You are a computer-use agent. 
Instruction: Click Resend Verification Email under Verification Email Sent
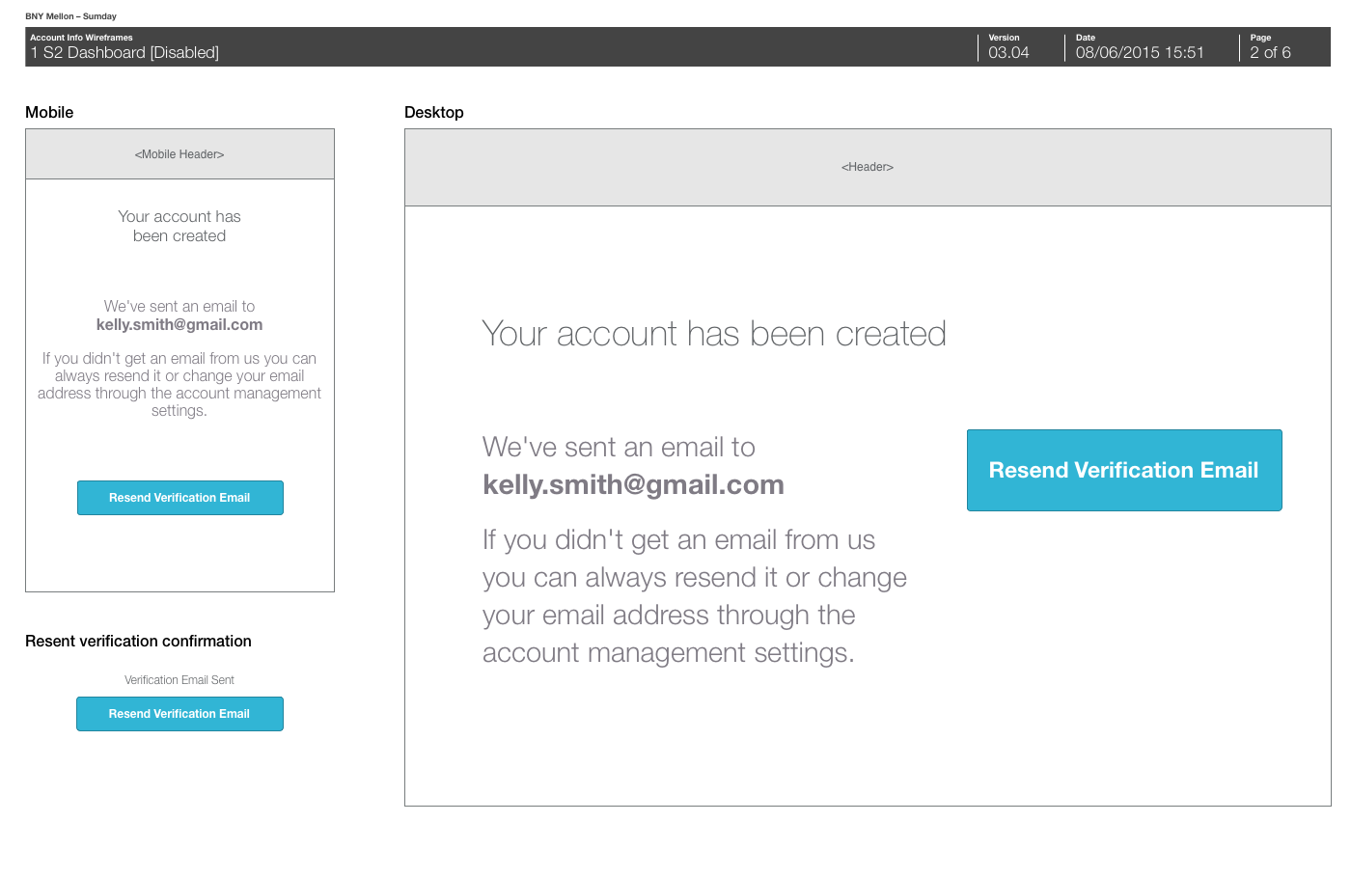179,714
